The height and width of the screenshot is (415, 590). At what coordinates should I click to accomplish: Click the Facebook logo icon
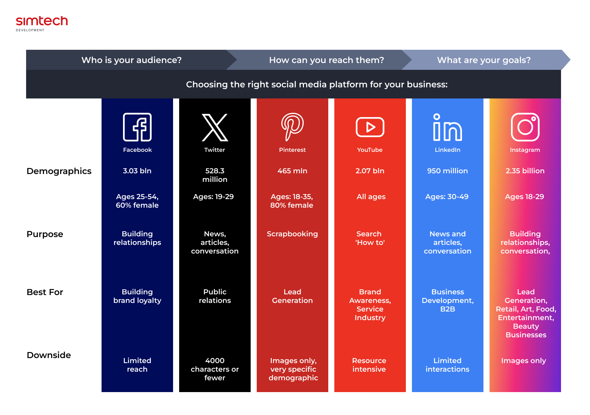click(137, 127)
